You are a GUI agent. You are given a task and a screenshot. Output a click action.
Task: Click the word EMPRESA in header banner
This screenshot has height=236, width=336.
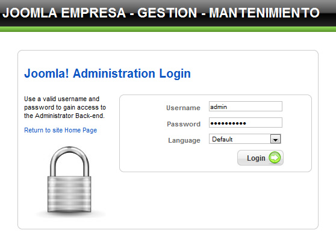click(x=93, y=13)
